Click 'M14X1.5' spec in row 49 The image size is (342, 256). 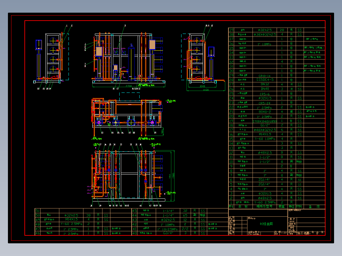point(71,219)
